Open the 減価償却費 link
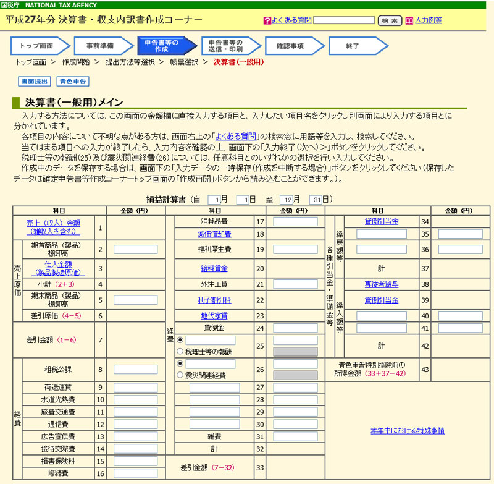This screenshot has height=484, width=494. coord(215,234)
